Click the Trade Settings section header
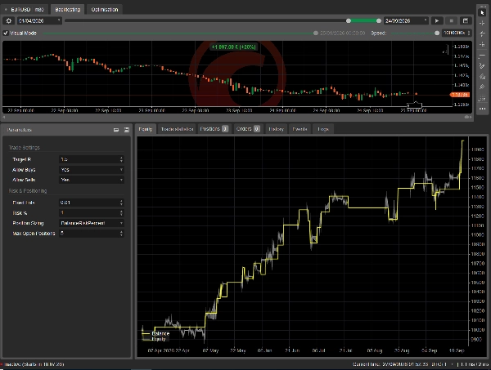Viewport: 491px width, 370px height. pyautogui.click(x=25, y=148)
